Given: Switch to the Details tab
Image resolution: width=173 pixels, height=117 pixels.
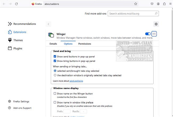Looking at the screenshot, I should [x=53, y=44].
